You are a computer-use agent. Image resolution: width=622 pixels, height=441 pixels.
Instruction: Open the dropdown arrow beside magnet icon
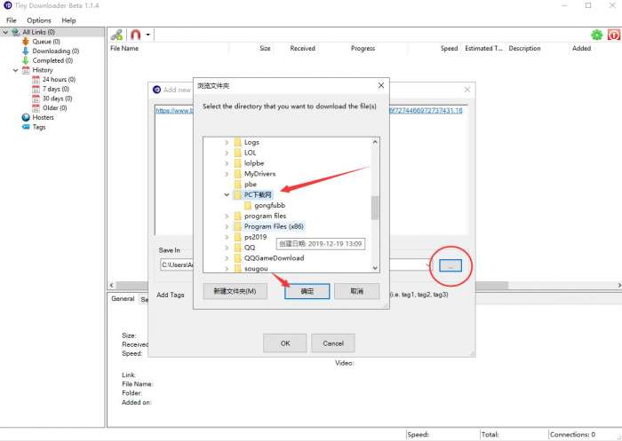pyautogui.click(x=148, y=35)
